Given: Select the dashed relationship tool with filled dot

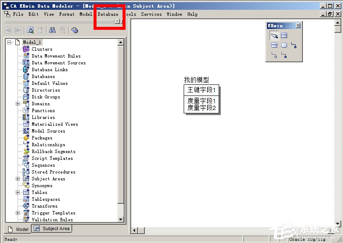Looking at the screenshot, I should coord(284,55).
